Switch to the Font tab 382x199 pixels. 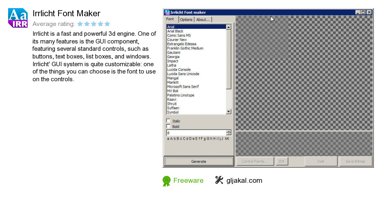point(170,19)
